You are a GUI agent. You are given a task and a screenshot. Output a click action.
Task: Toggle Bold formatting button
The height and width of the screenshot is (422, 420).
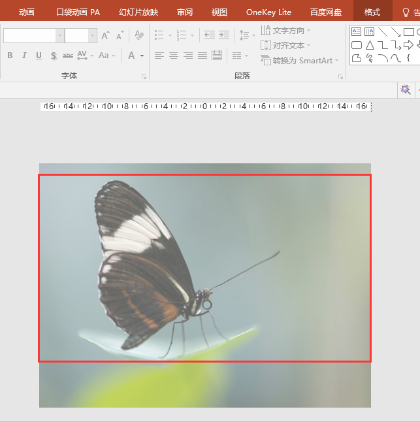[10, 56]
